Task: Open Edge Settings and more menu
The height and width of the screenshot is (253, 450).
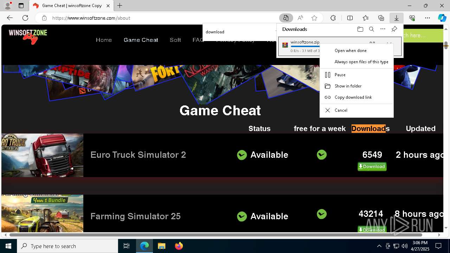Action: pyautogui.click(x=427, y=18)
